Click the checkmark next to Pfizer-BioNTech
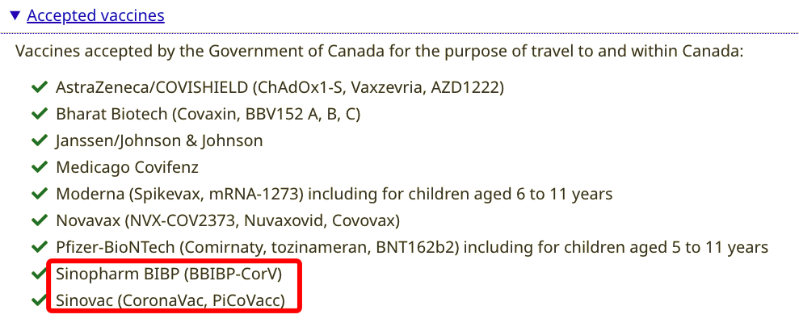This screenshot has height=323, width=799. tap(38, 247)
